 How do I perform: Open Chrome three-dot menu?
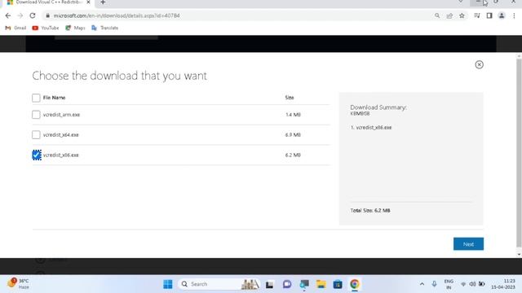[x=514, y=15]
